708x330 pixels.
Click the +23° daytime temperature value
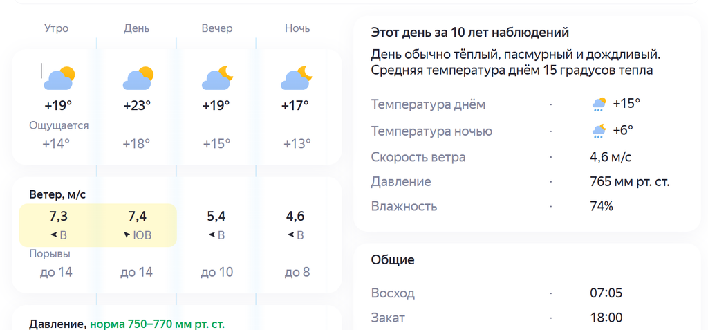point(137,105)
